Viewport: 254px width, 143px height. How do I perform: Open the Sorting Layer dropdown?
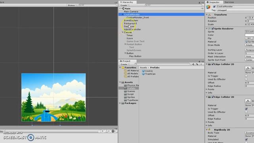point(250,50)
